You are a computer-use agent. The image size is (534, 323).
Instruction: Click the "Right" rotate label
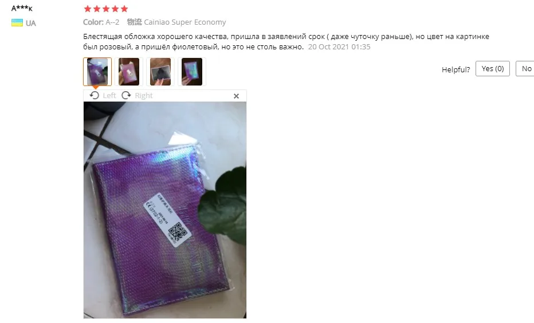pos(144,95)
